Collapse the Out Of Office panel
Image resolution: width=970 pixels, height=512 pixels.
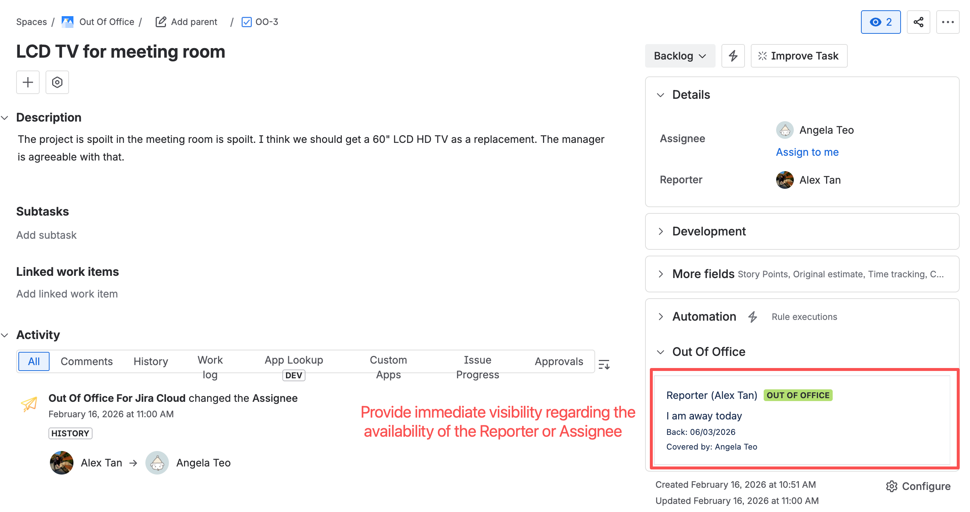click(660, 352)
